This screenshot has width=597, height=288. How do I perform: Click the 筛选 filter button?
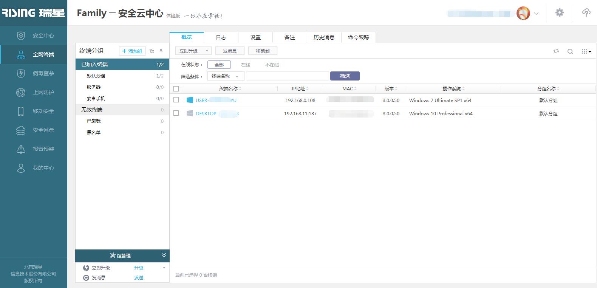pos(345,76)
